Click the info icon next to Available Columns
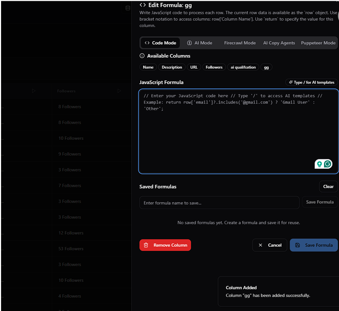Image resolution: width=339 pixels, height=311 pixels. (x=142, y=56)
